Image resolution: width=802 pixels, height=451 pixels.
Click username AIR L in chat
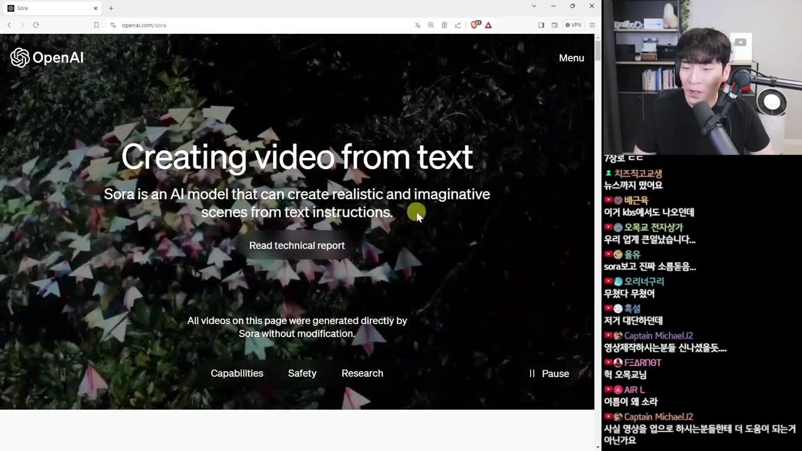(x=635, y=390)
